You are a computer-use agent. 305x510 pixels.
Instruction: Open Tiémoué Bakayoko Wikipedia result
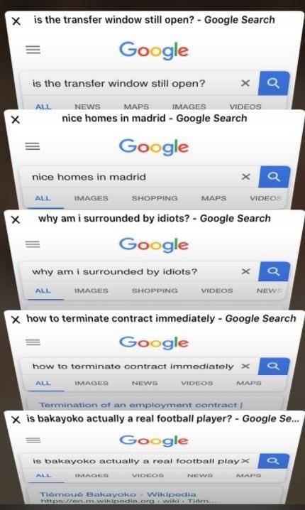click(118, 494)
